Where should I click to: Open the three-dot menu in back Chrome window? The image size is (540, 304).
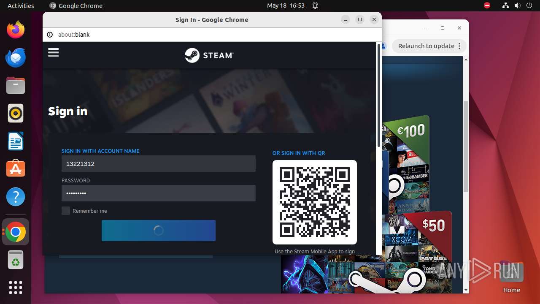pyautogui.click(x=459, y=46)
